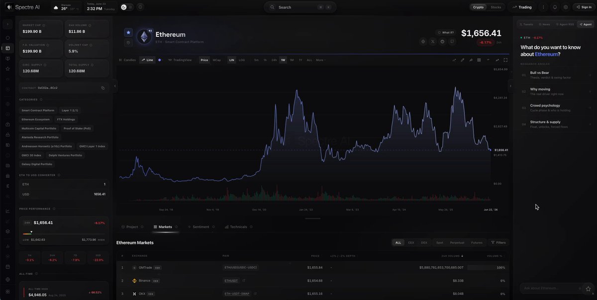Select LOG scale
Image resolution: width=597 pixels, height=300 pixels.
pyautogui.click(x=242, y=60)
